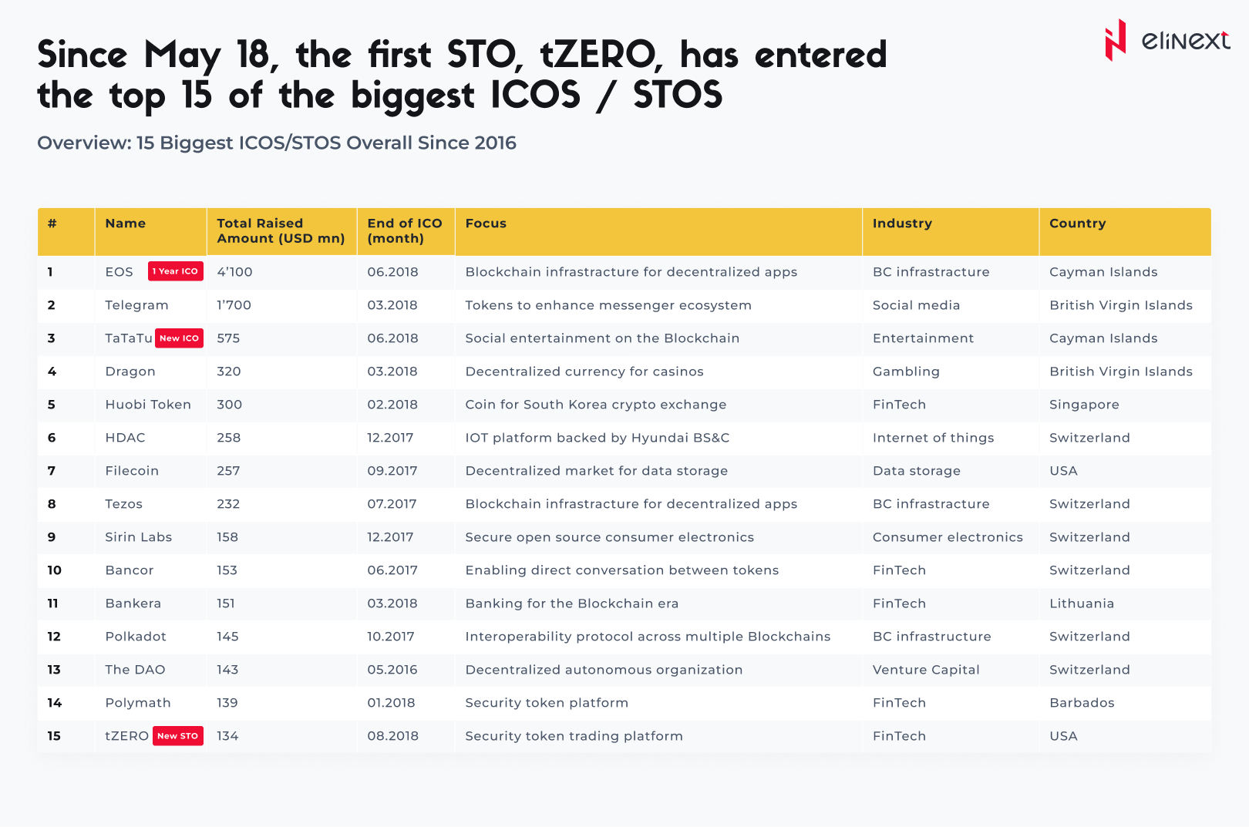This screenshot has height=827, width=1249.
Task: Click the End of ICO column header
Action: coord(404,231)
